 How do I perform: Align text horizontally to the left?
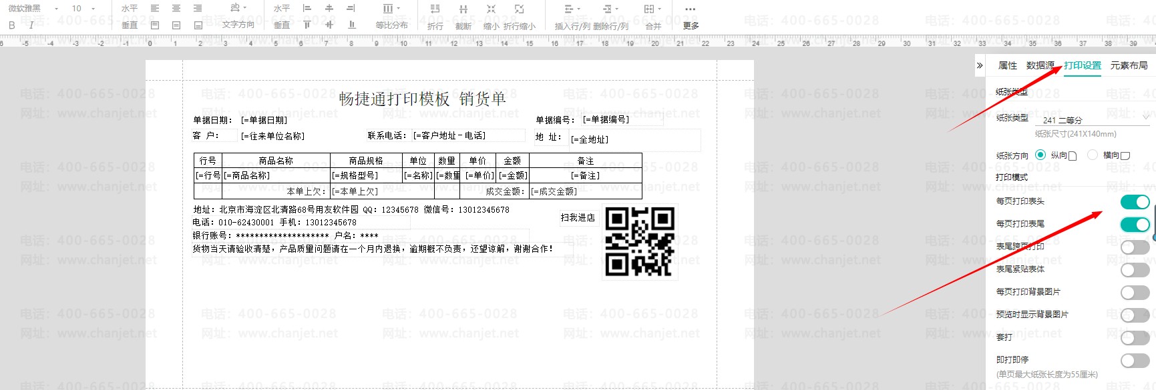coord(155,8)
